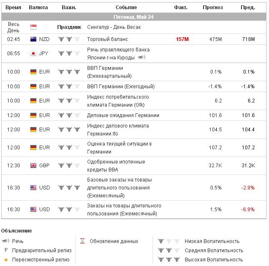
Task: Click the red -6.9% previous value
Action: (248, 210)
